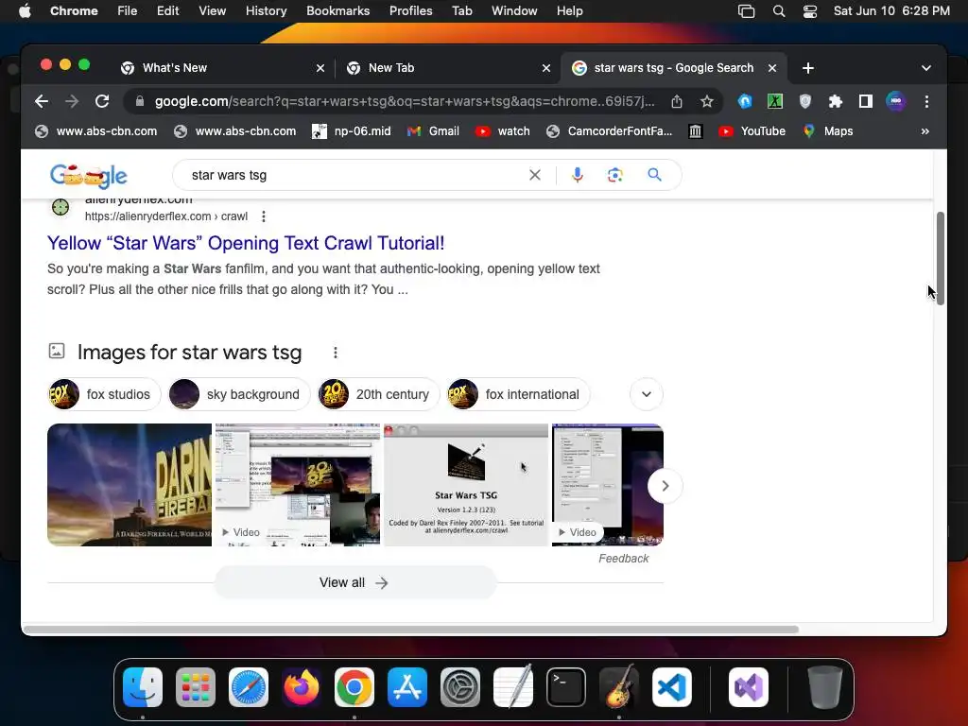Toggle the Chrome side panel icon
Image resolution: width=968 pixels, height=726 pixels.
pyautogui.click(x=866, y=101)
